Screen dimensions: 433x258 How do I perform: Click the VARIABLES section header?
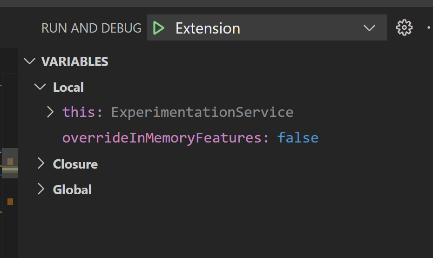pyautogui.click(x=75, y=61)
